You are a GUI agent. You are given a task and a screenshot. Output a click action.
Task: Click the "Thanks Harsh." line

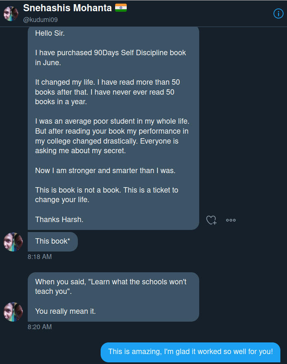tap(59, 220)
